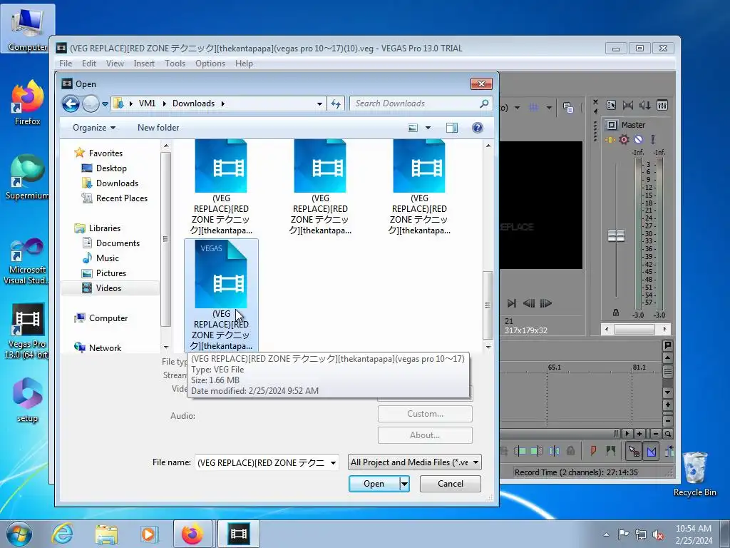Click the track height zoom out minus
This screenshot has width=730, height=548.
(667, 421)
